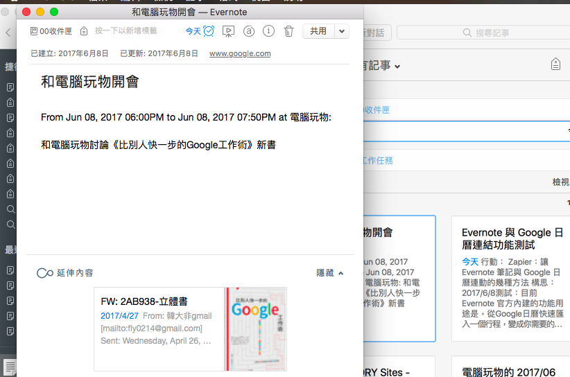Viewport: 570px width, 377px height.
Task: Show note info with the i icon
Action: click(268, 31)
